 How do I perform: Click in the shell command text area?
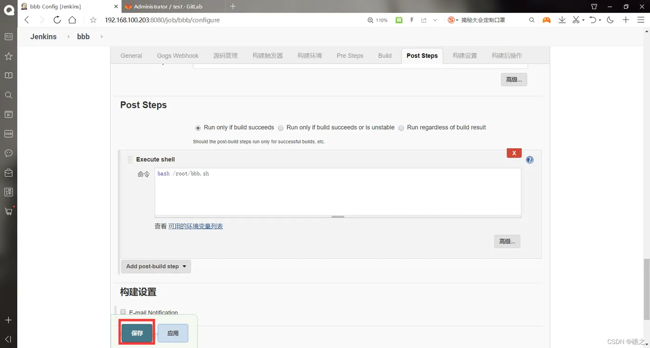tap(338, 192)
